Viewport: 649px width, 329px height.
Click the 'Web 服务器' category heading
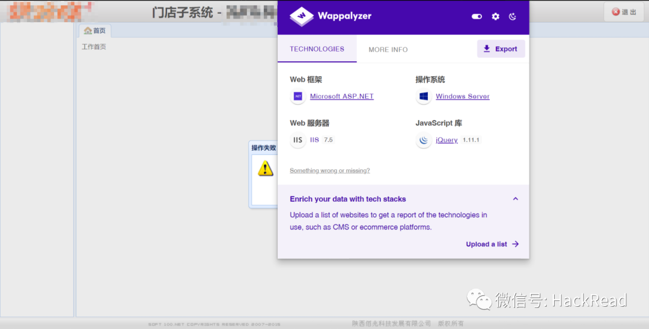coord(309,122)
